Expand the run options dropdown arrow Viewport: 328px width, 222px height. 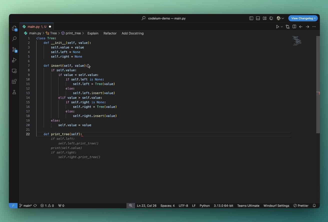(x=282, y=27)
